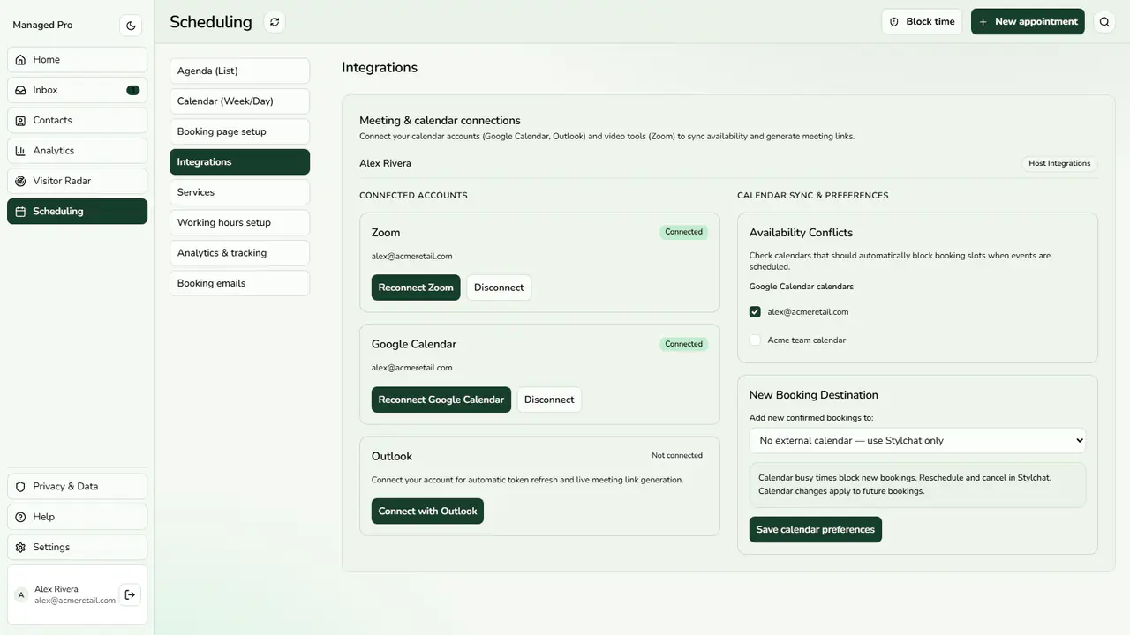The image size is (1130, 635).
Task: Check the Acme team calendar checkbox
Action: (x=755, y=340)
